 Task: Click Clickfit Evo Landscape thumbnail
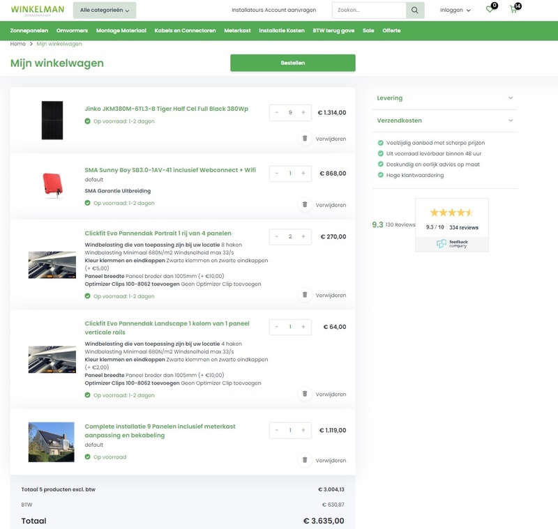(52, 360)
